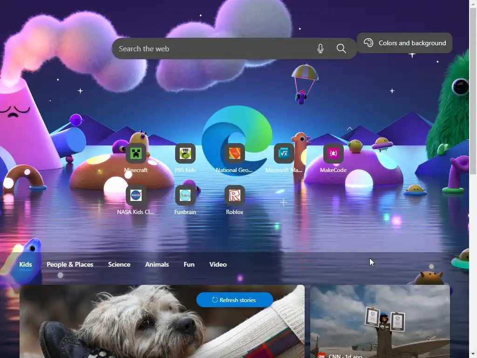Open the Microsoft Math quick link
Screen dimensions: 477x358
coord(284,153)
